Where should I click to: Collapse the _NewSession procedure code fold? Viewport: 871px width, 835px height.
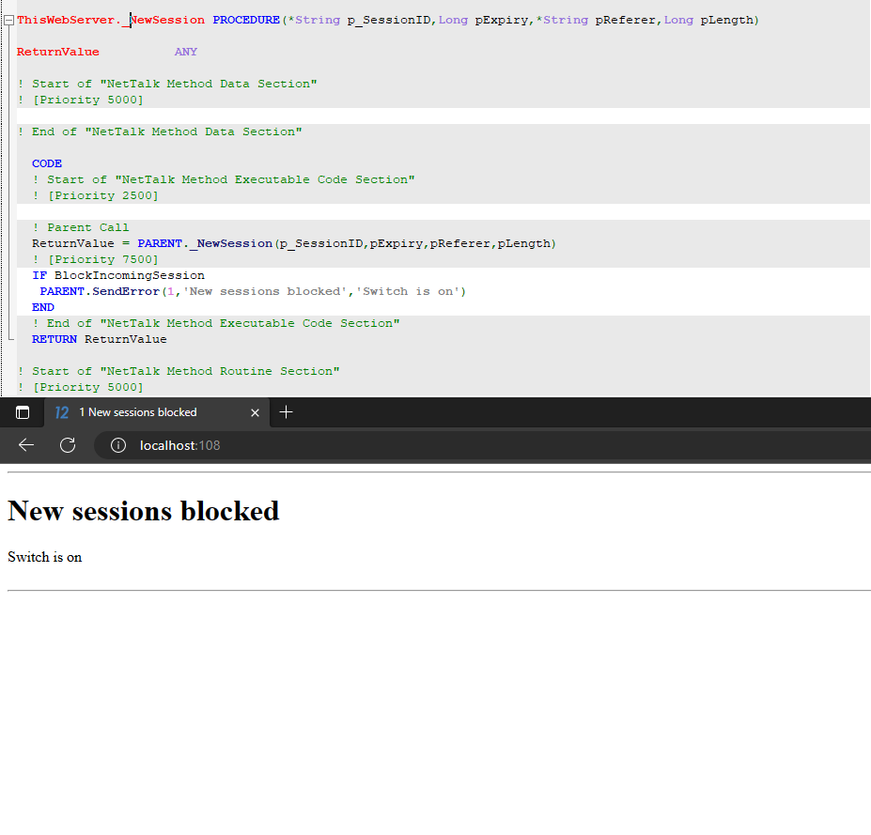[8, 20]
